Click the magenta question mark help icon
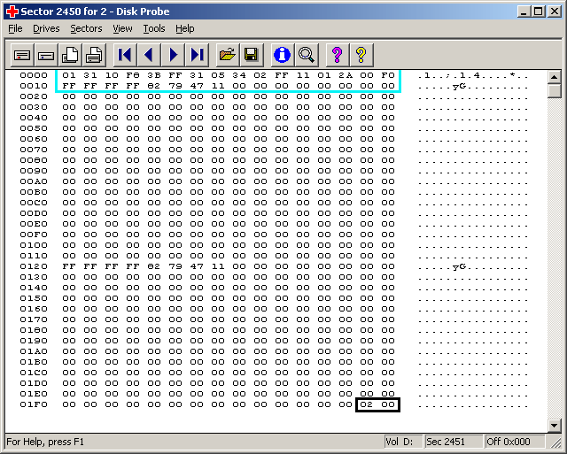This screenshot has height=454, width=567. tap(338, 55)
